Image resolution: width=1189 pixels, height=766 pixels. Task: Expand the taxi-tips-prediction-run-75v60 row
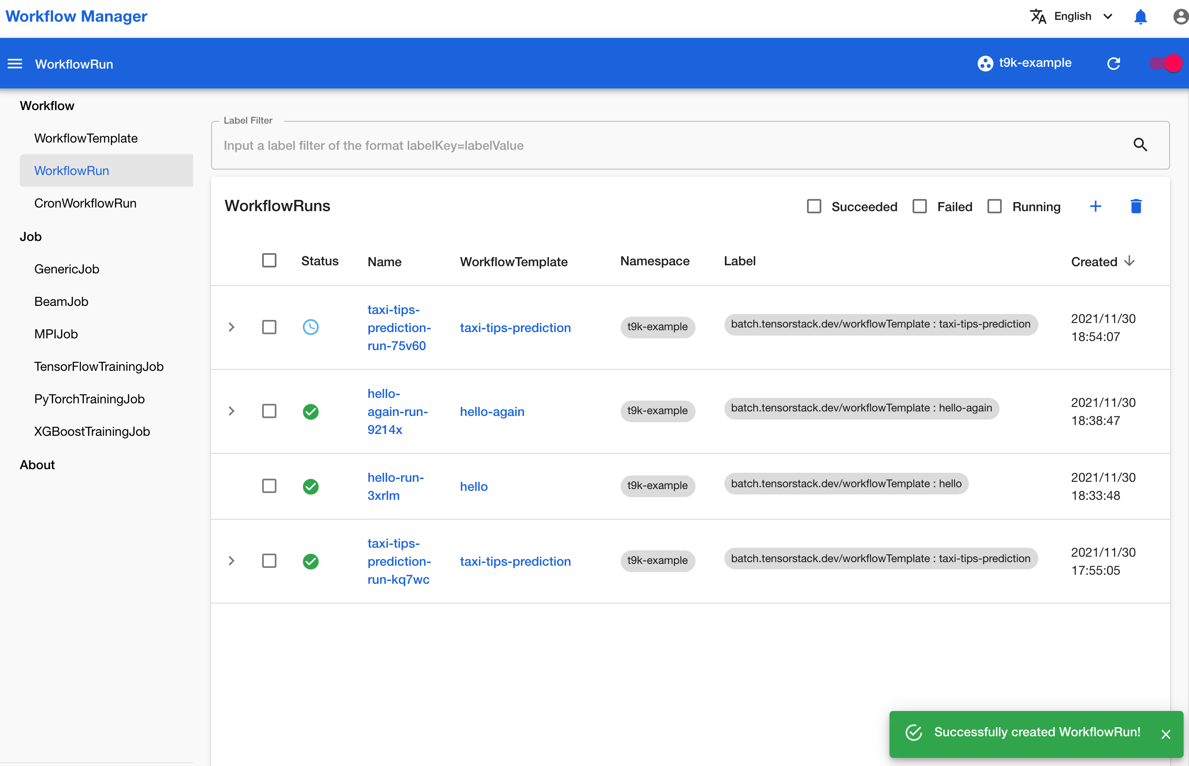tap(231, 328)
